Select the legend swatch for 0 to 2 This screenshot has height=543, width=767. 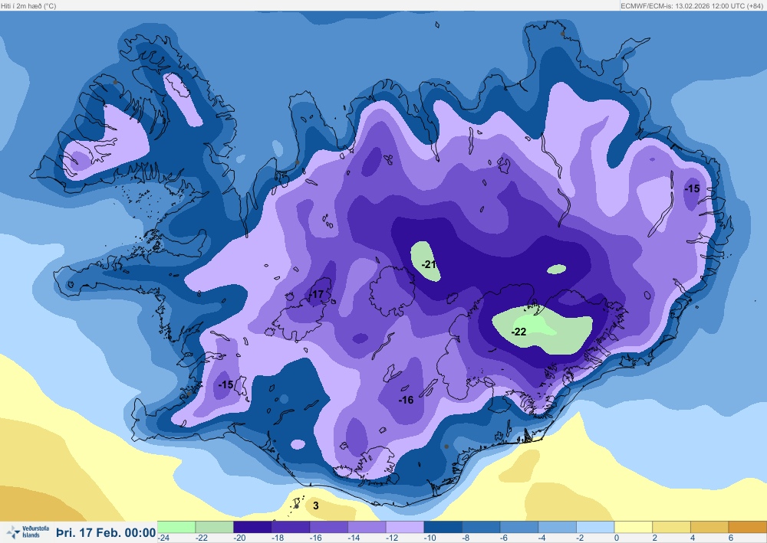[634, 527]
